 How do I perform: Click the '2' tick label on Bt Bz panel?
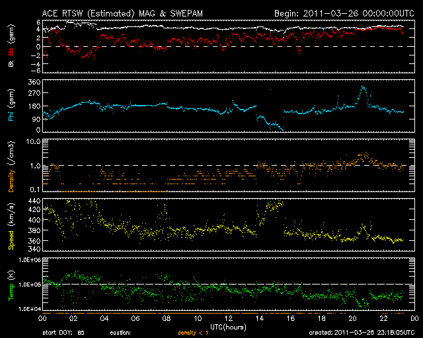click(38, 38)
